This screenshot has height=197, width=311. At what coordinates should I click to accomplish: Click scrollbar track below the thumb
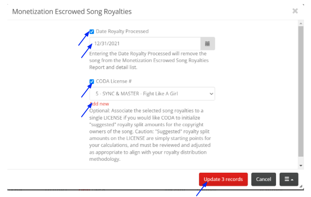(301, 160)
